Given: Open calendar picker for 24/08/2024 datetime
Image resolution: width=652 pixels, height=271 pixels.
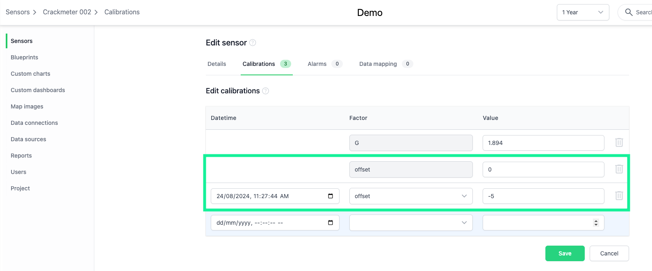Looking at the screenshot, I should pyautogui.click(x=331, y=196).
